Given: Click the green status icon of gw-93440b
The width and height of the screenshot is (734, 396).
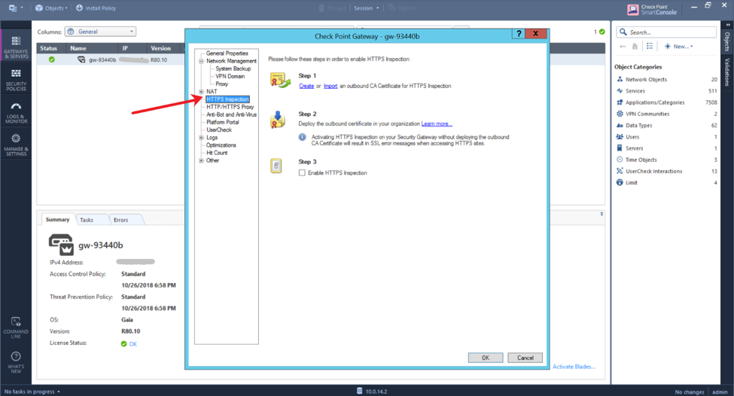Looking at the screenshot, I should [51, 59].
